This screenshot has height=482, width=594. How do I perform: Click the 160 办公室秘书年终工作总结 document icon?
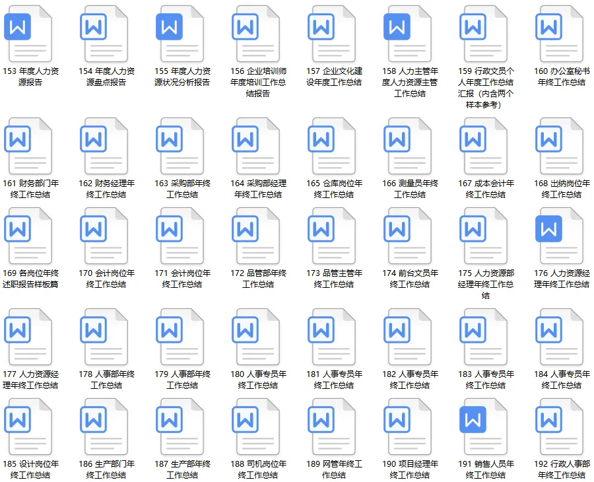(x=560, y=34)
